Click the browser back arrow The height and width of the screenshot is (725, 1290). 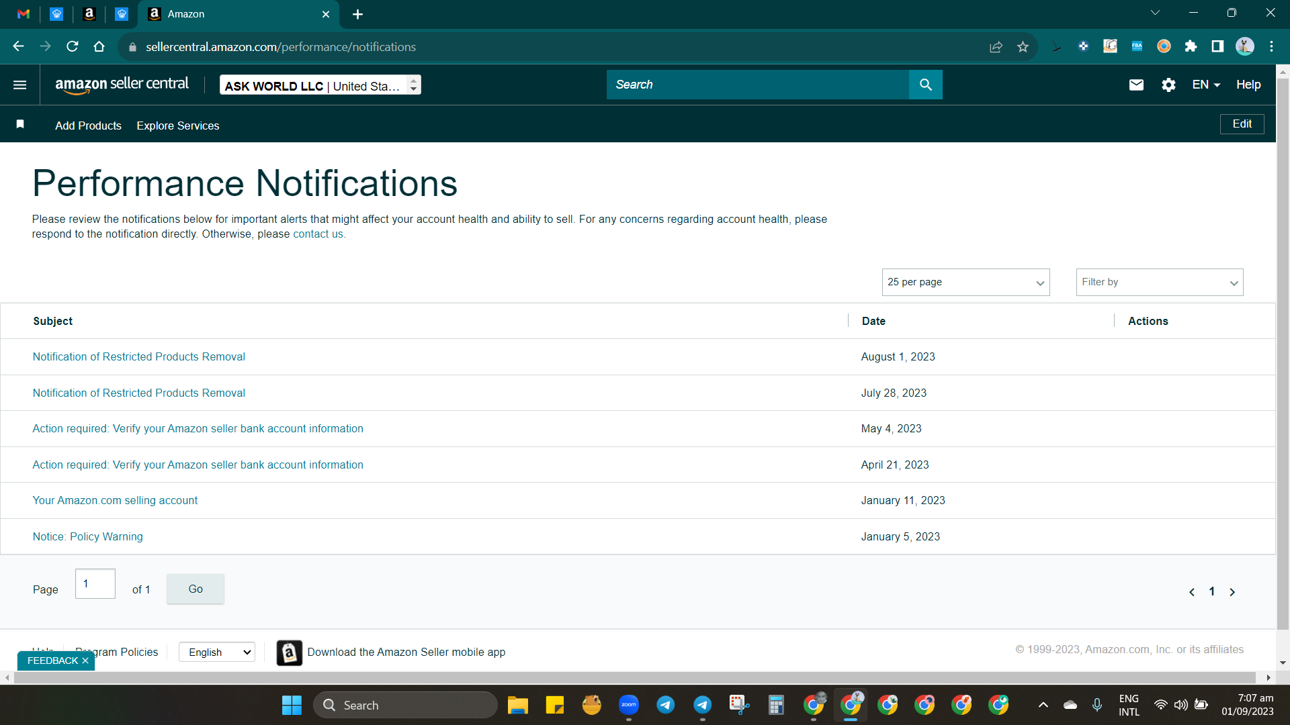(18, 46)
